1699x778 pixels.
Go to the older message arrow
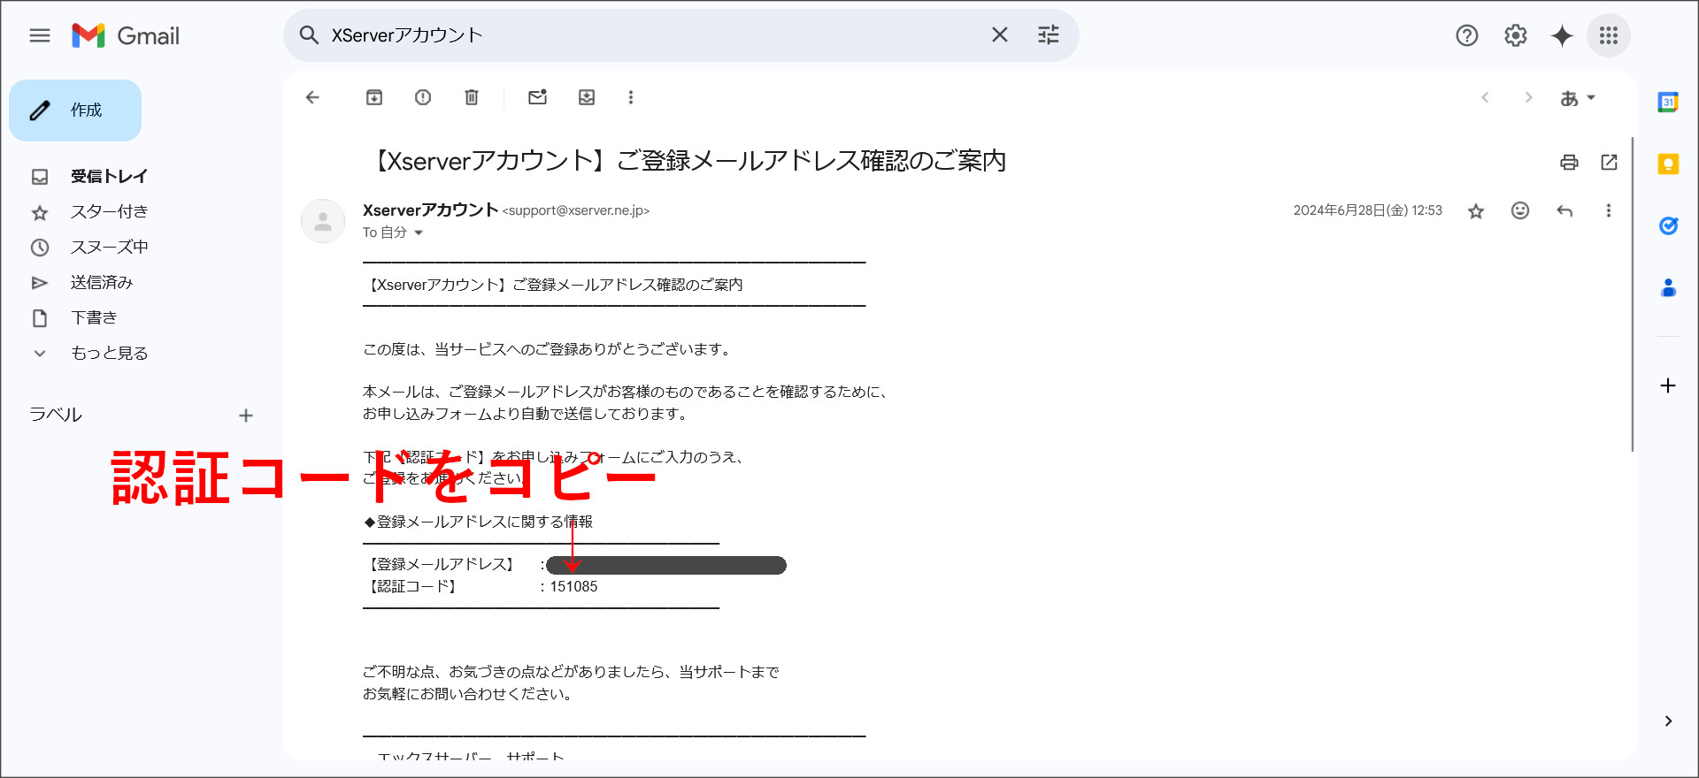(1528, 97)
